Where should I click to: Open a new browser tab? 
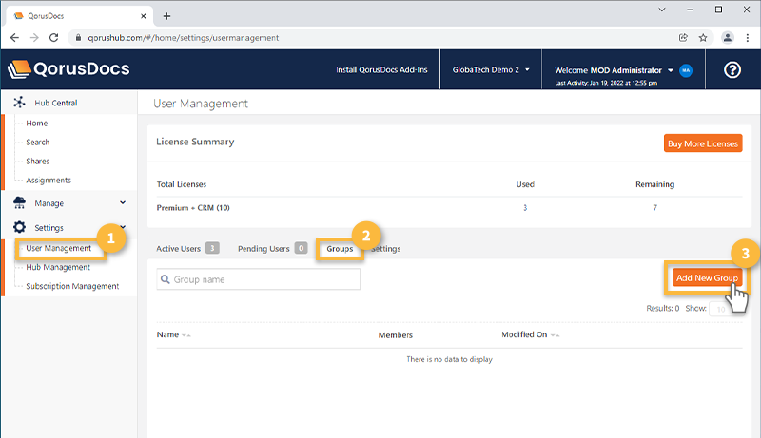click(x=166, y=15)
